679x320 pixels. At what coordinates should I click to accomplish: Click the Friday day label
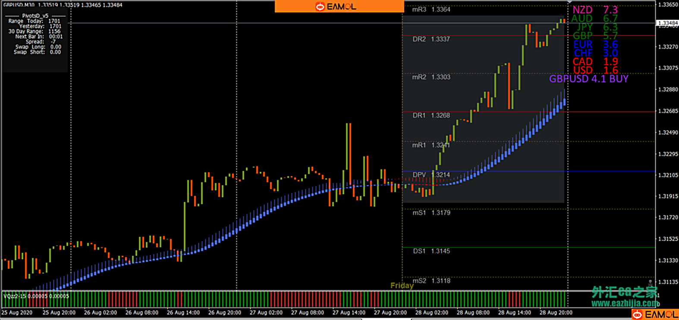402,286
